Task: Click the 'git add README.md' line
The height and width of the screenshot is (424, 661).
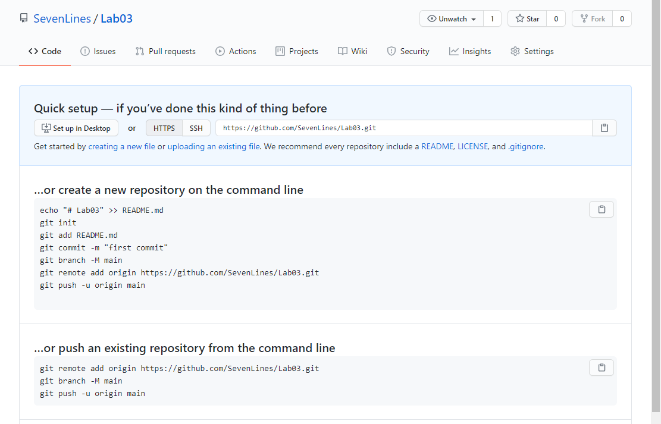Action: tap(79, 235)
